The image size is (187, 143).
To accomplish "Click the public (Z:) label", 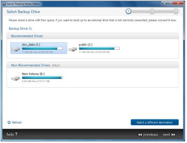I will 86,45.
